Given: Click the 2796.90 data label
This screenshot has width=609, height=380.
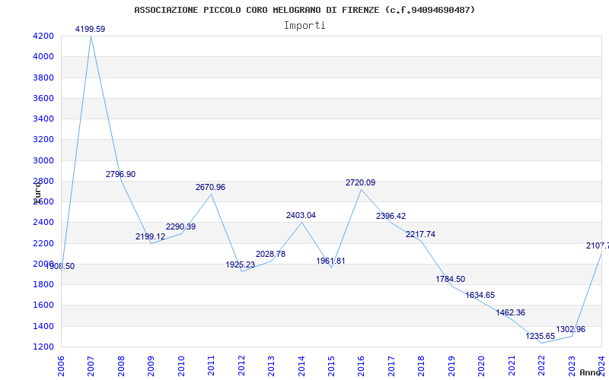Looking at the screenshot, I should click(120, 174).
